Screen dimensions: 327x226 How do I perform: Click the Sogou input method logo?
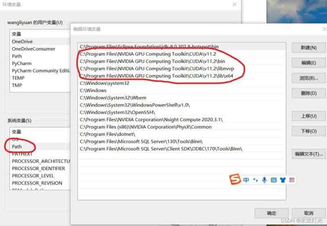235,179
